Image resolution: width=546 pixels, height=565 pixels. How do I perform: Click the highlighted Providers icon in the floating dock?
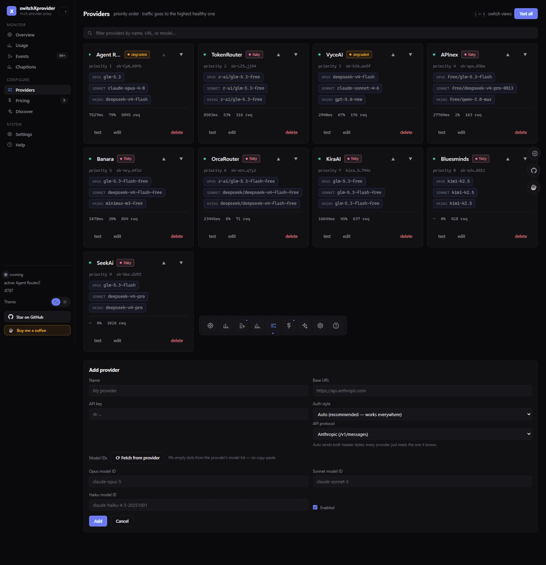273,326
